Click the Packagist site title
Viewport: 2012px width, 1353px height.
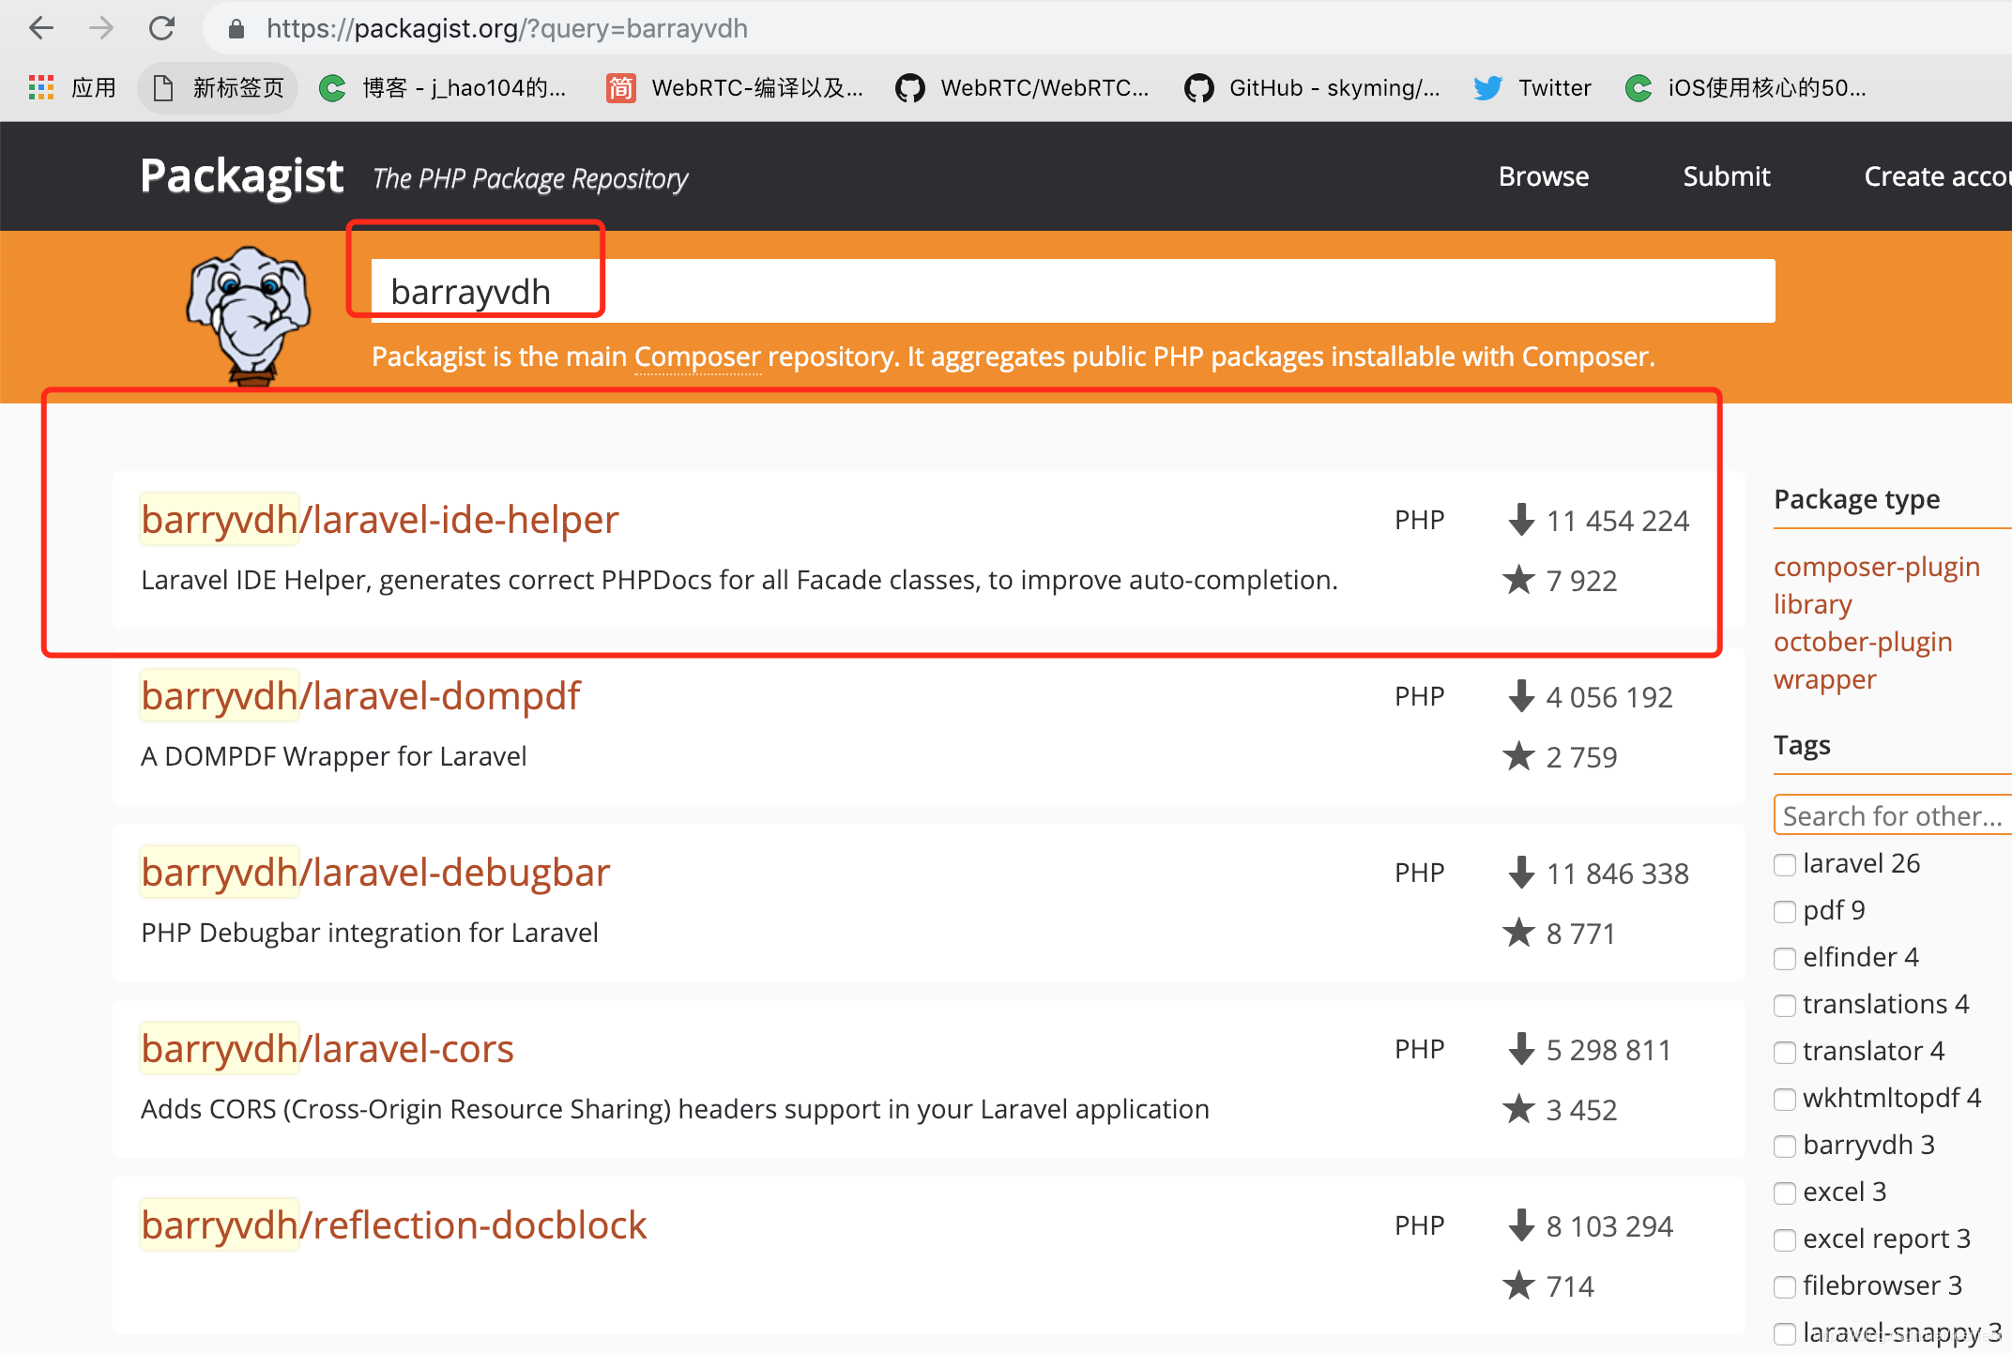242,176
